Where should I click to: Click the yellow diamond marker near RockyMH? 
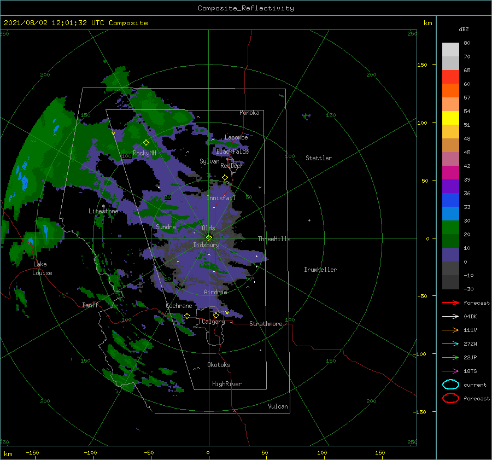point(146,143)
